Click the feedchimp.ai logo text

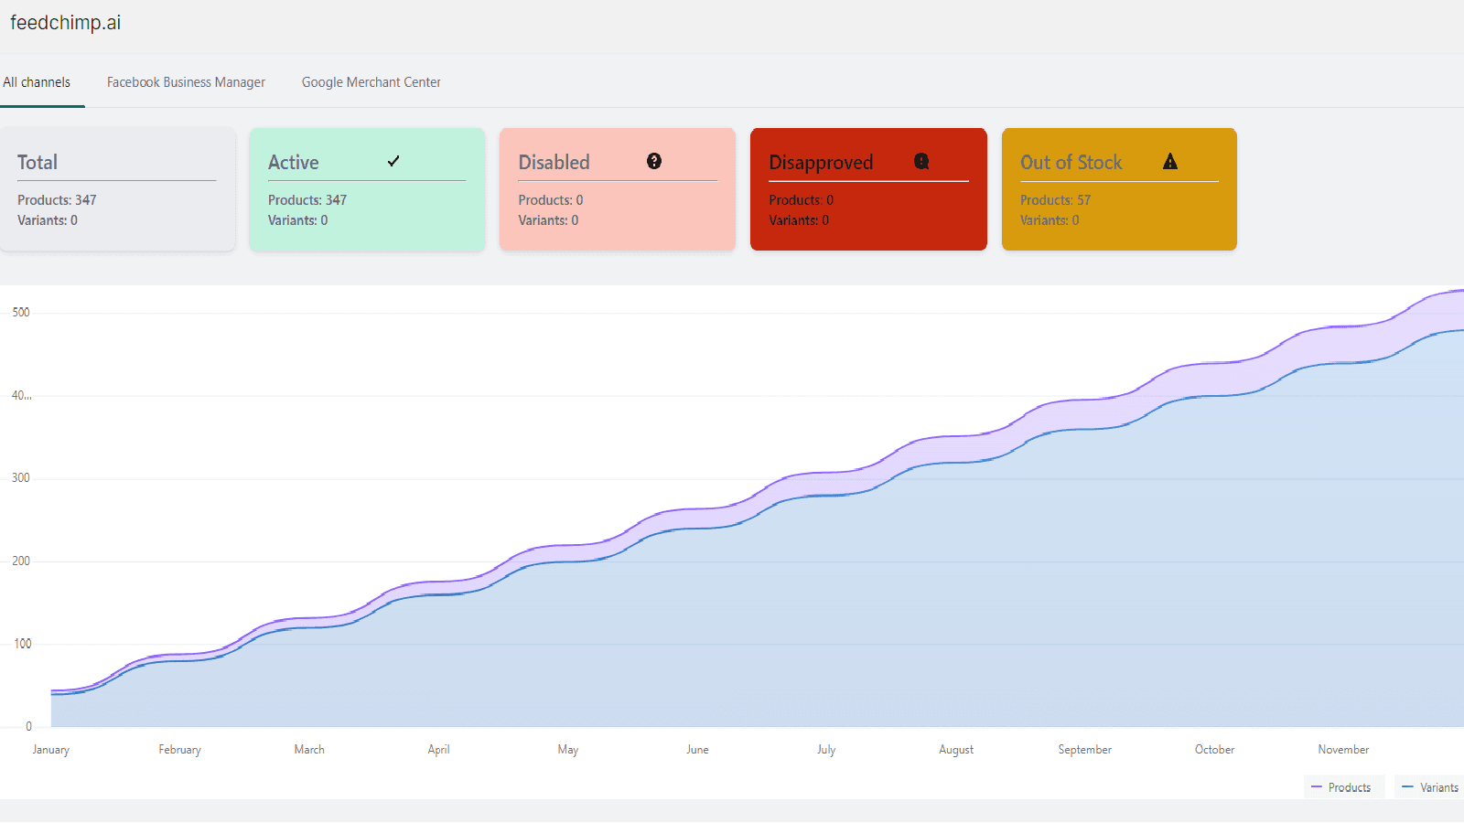click(66, 23)
